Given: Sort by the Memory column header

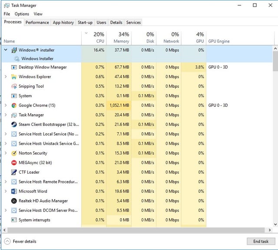Looking at the screenshot, I should (x=119, y=38).
